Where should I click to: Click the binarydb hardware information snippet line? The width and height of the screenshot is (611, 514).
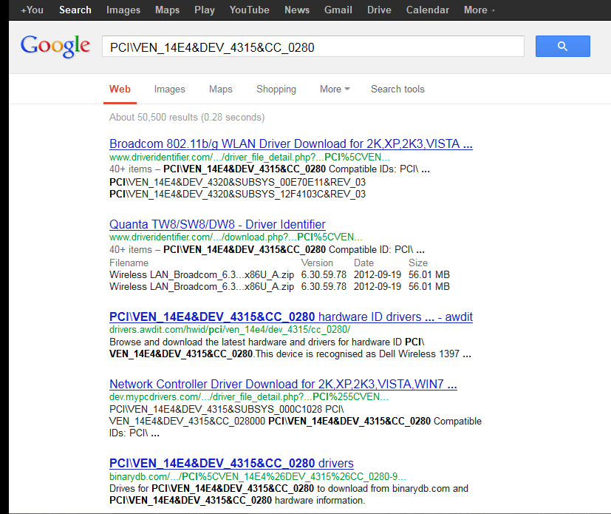pos(237,501)
